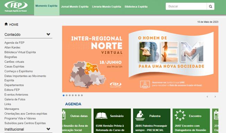Open the Jornal Mundo Espírita menu item
The width and height of the screenshot is (226, 133).
click(x=75, y=7)
